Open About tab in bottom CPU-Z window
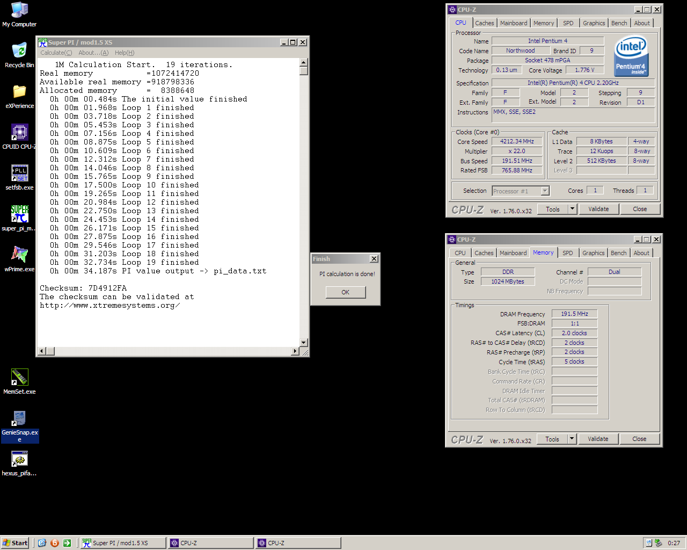 pyautogui.click(x=641, y=253)
